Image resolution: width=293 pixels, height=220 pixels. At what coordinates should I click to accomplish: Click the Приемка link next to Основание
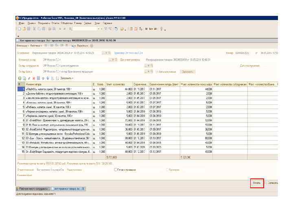[128, 53]
